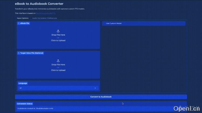Click "Drop File Here" in eBook File area
Viewport: 202px width, 113px height.
click(x=58, y=35)
